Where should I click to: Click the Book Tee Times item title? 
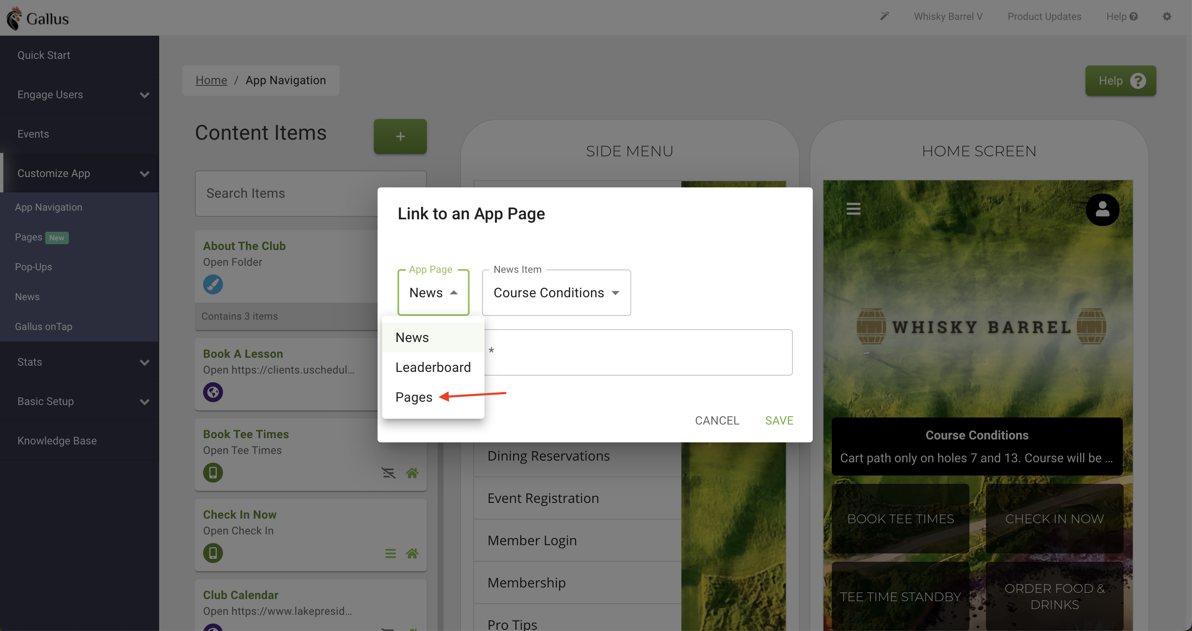(246, 434)
